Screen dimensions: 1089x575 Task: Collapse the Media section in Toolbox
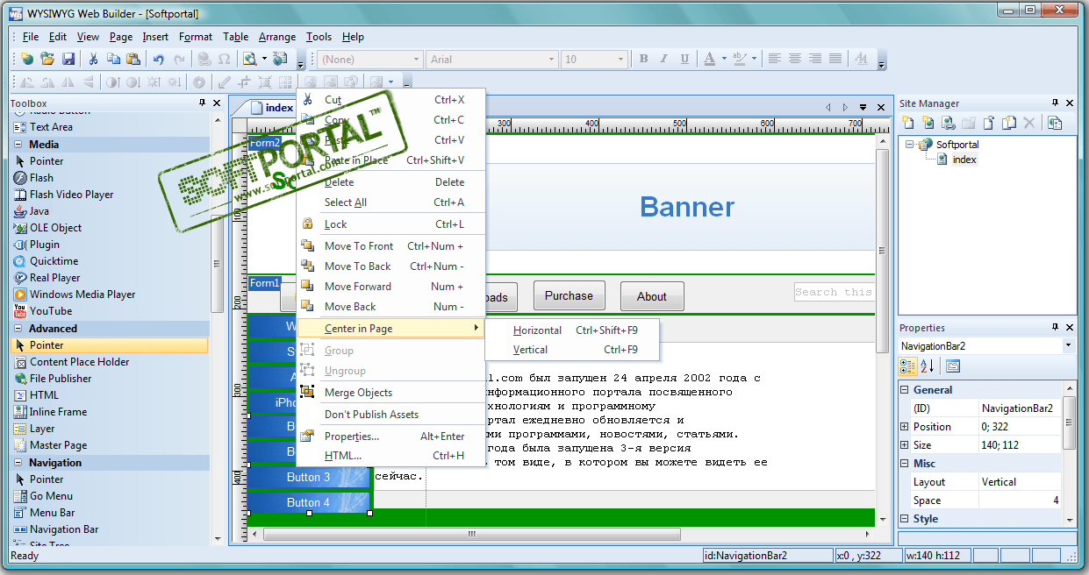click(x=18, y=145)
